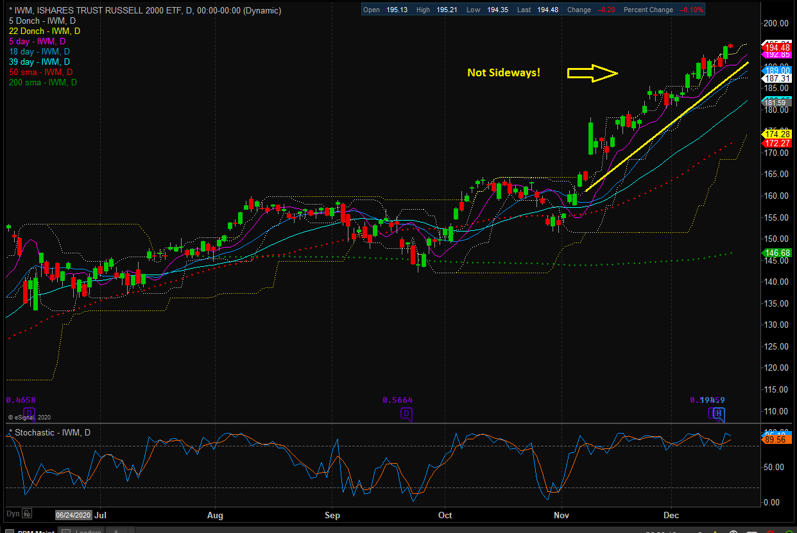Click the Jul label on time axis
The height and width of the screenshot is (533, 797).
tap(101, 514)
